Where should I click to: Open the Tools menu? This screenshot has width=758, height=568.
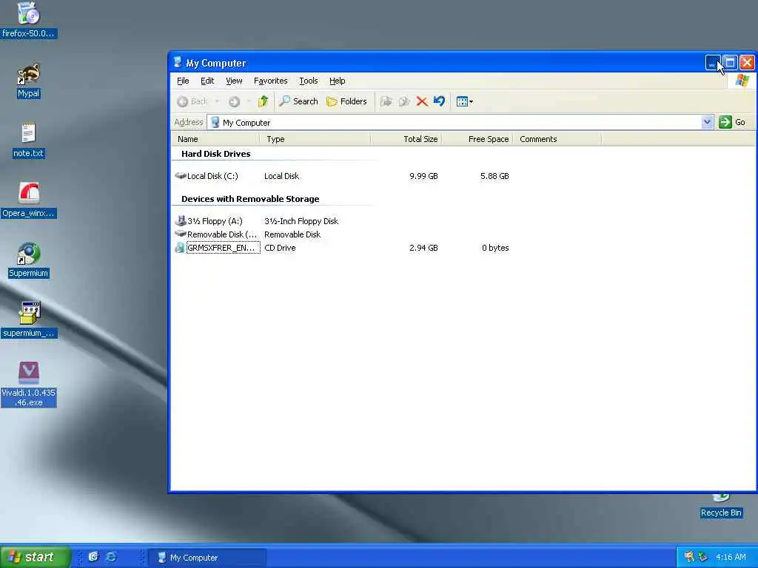(309, 81)
